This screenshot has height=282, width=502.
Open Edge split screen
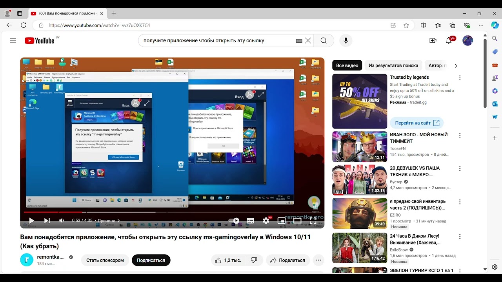tap(423, 25)
